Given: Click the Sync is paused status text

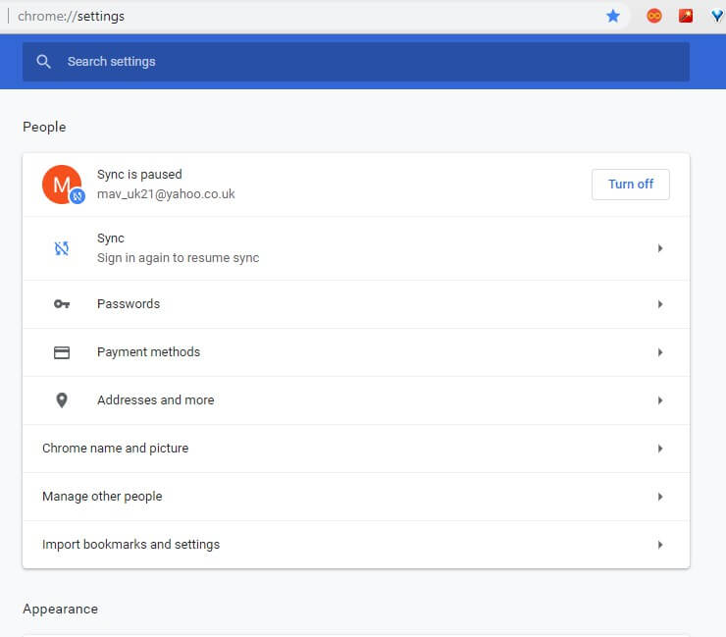Looking at the screenshot, I should pos(139,175).
